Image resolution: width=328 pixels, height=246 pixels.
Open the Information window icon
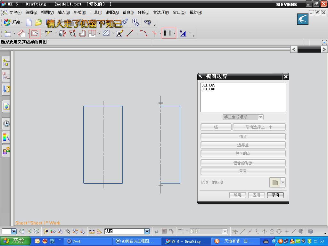(x=135, y=22)
